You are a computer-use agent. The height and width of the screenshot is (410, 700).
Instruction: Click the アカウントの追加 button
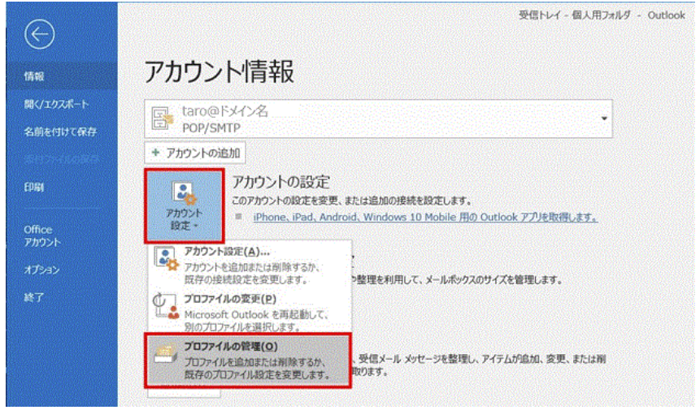click(195, 153)
